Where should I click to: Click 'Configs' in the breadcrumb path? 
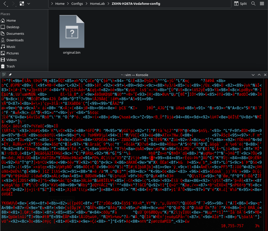[x=77, y=4]
